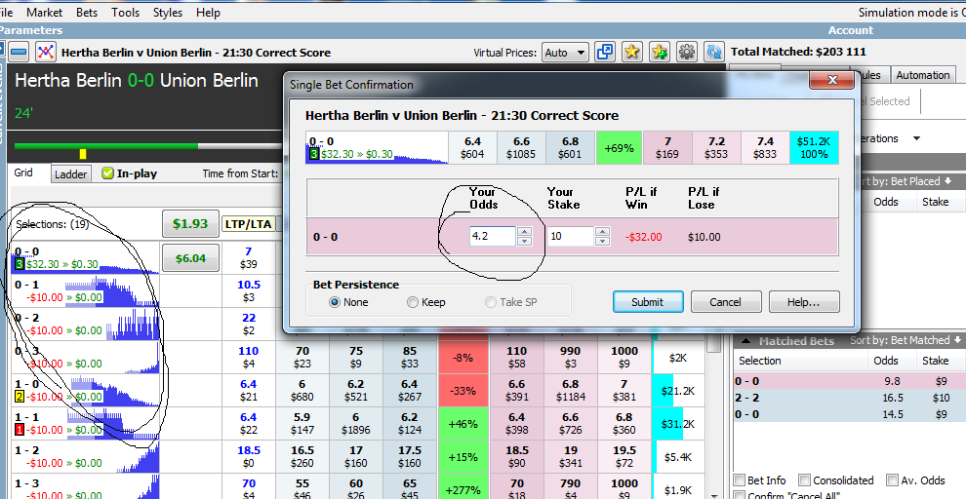Viewport: 966px width, 499px height.
Task: Open the Styles menu
Action: pos(168,13)
